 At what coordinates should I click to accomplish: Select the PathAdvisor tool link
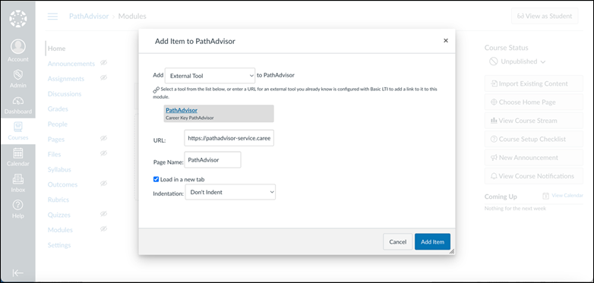click(182, 110)
